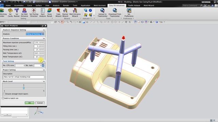Screen dimensions: 218x122
Task: Click the No. CPU core field
Action: click(20, 65)
